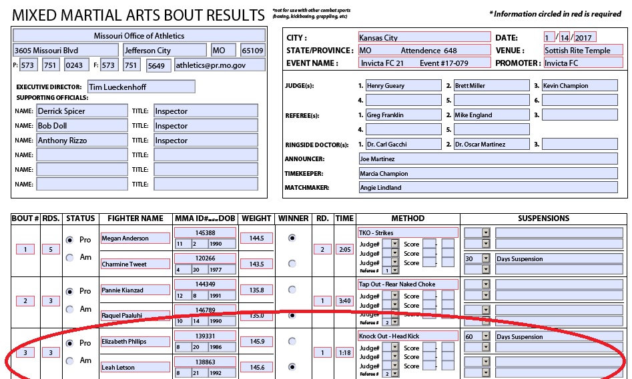Viewport: 632px width, 379px height.
Task: Click the time field showing 2:05
Action: click(x=344, y=249)
